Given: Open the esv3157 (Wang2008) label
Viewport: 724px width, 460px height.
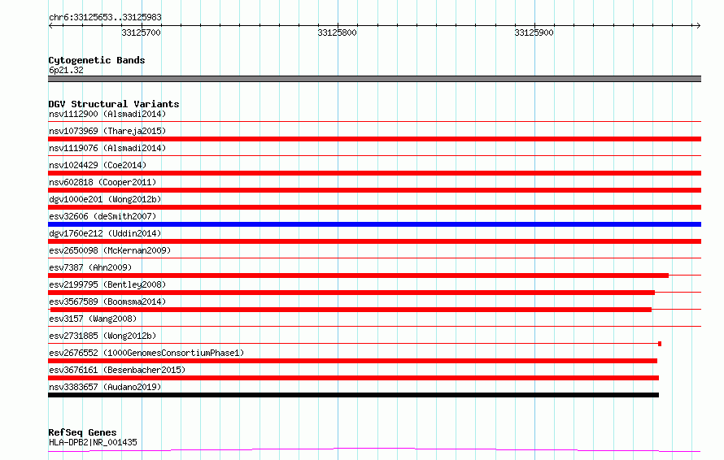Looking at the screenshot, I should [x=93, y=319].
